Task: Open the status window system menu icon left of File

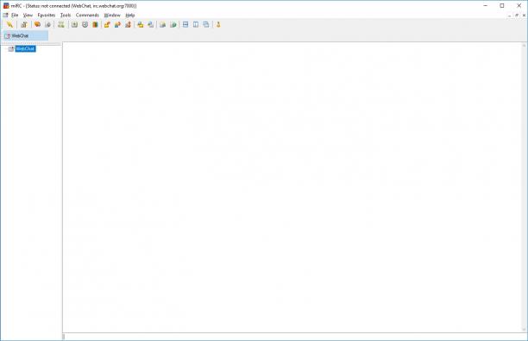Action: click(x=5, y=16)
